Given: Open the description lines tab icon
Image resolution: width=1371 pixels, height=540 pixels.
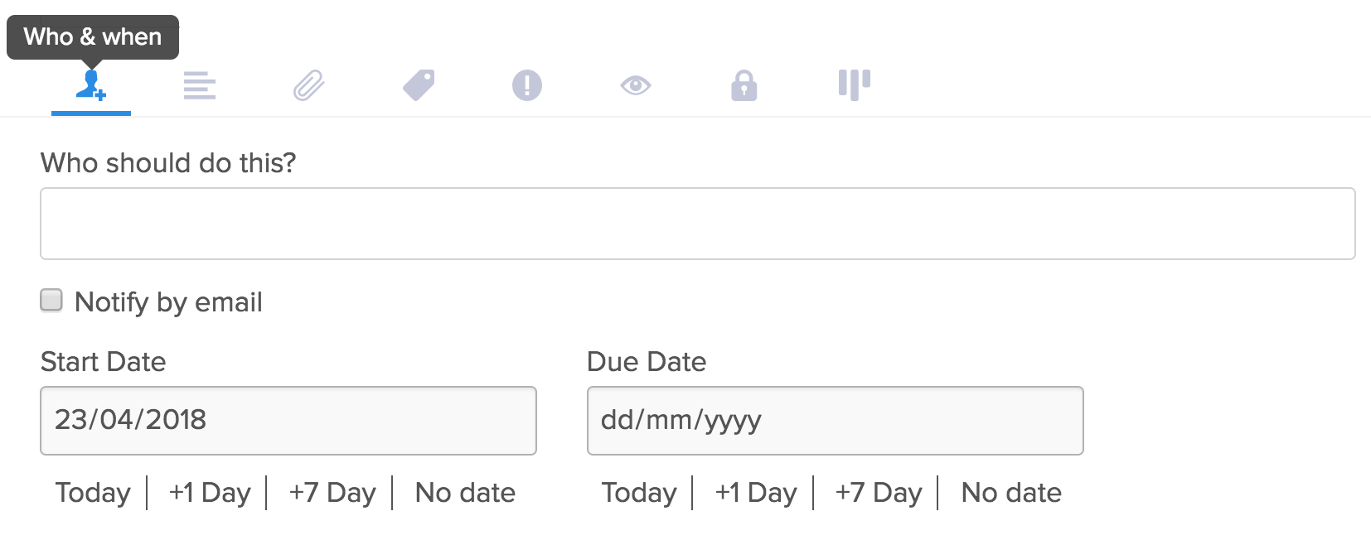Looking at the screenshot, I should (x=200, y=85).
